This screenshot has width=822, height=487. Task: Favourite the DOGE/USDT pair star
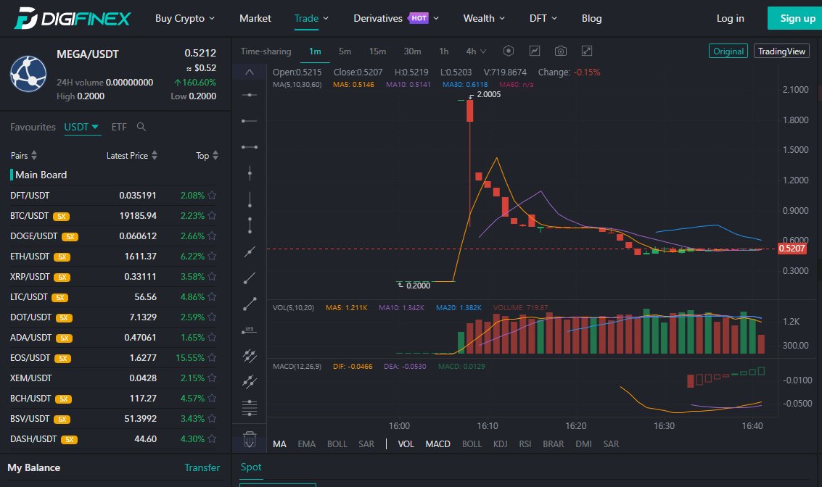tap(212, 236)
